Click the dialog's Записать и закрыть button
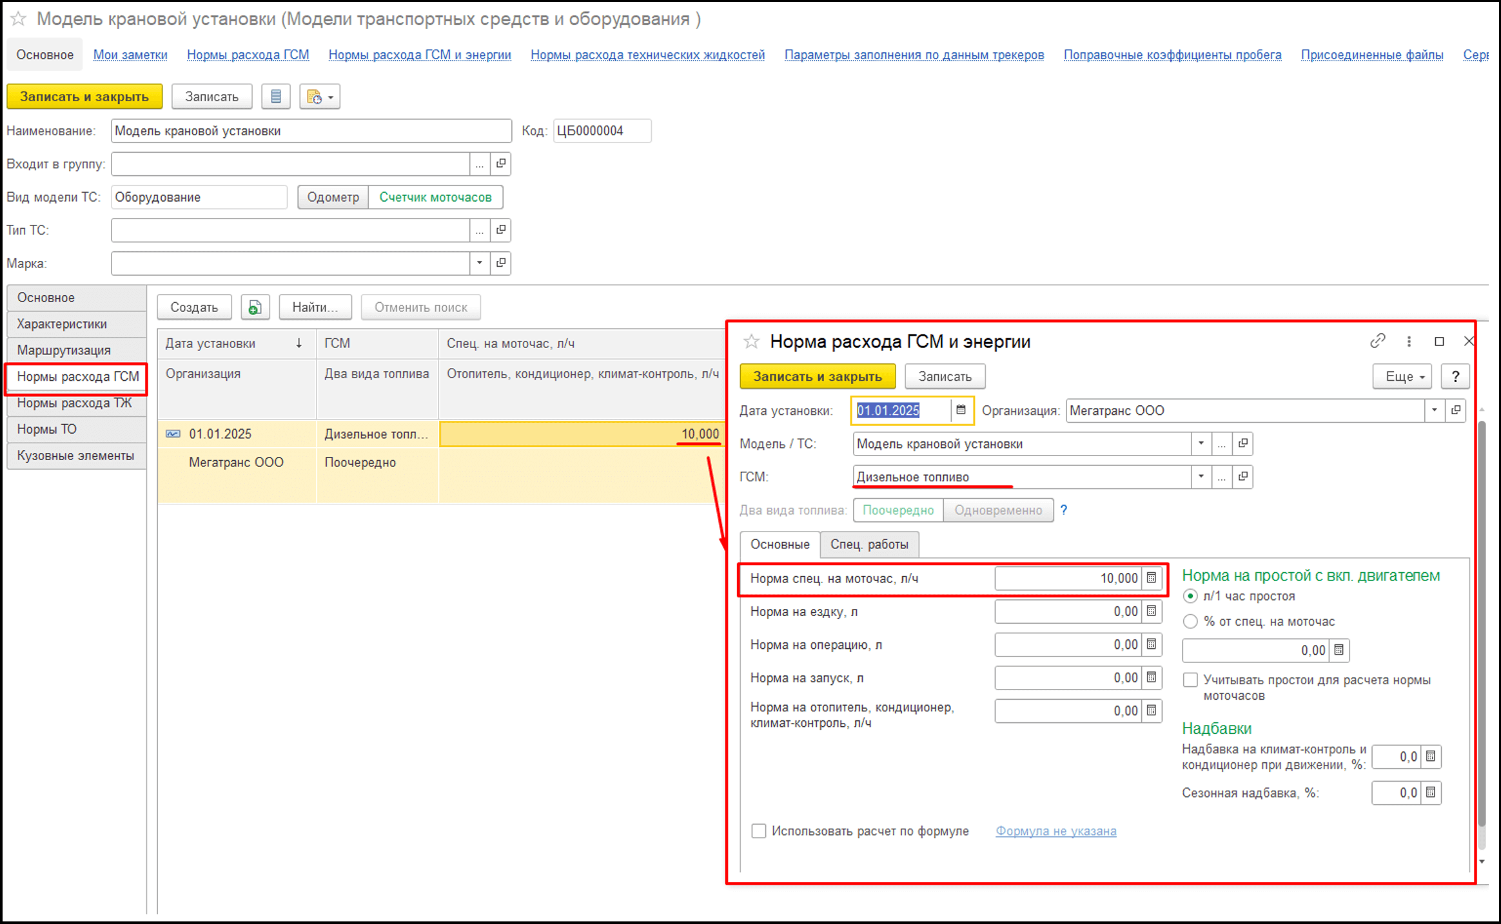 pyautogui.click(x=817, y=376)
